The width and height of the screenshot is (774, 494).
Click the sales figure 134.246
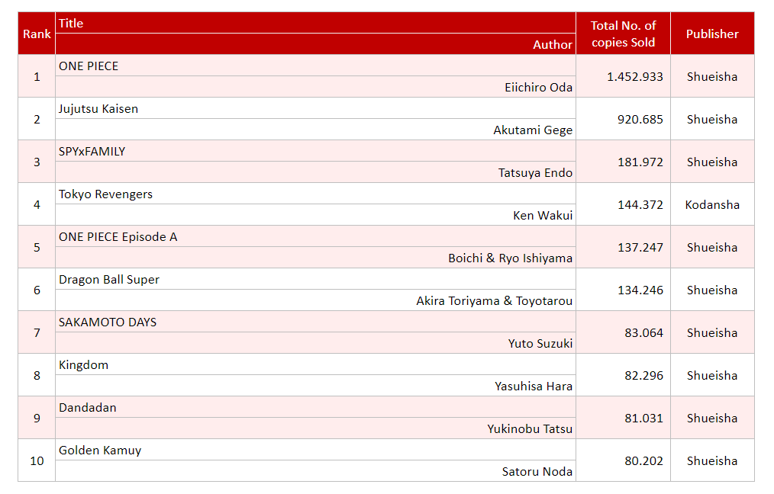pyautogui.click(x=640, y=290)
